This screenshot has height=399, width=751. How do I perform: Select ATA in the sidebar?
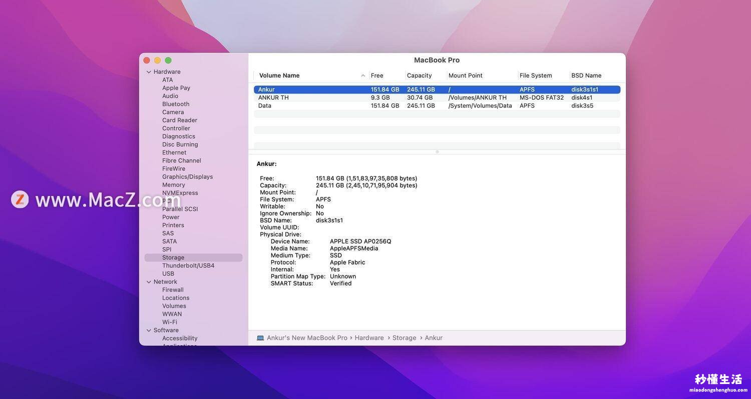pyautogui.click(x=167, y=80)
